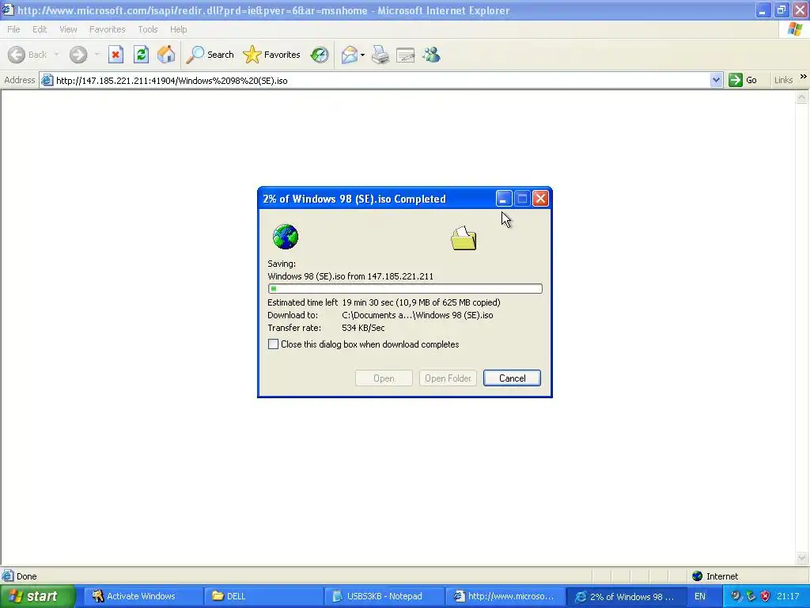Switch to the 2% of Windows 98 taskbar item
Image resolution: width=810 pixels, height=608 pixels.
point(626,597)
